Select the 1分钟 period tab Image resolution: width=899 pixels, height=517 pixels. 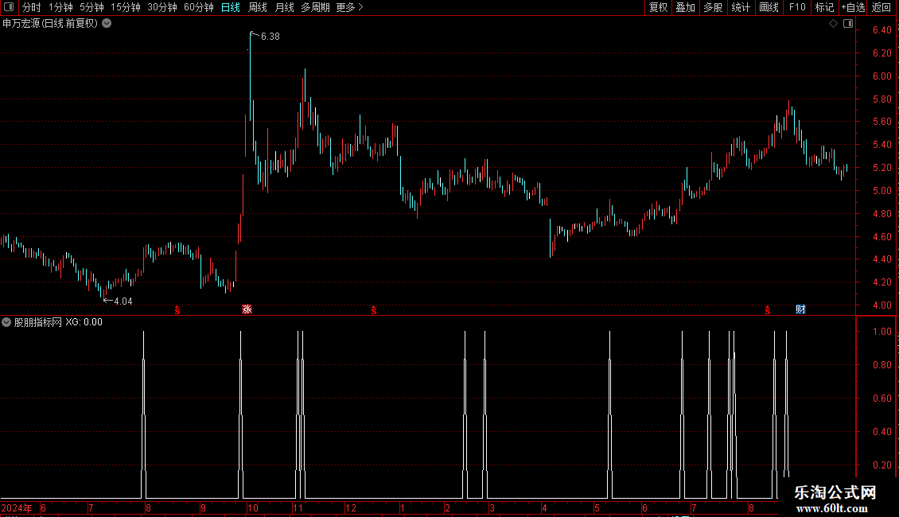tap(60, 7)
